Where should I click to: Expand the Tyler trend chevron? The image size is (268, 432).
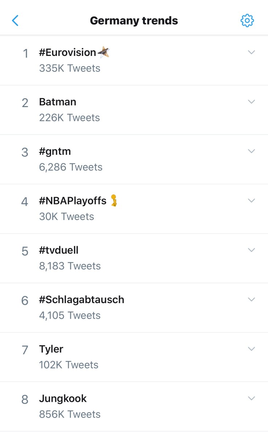[x=251, y=349]
